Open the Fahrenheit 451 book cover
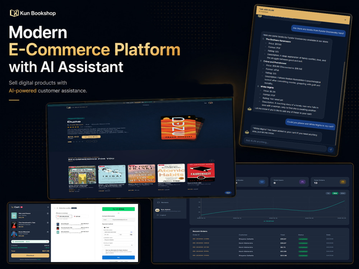359x269 pixels. pos(201,172)
